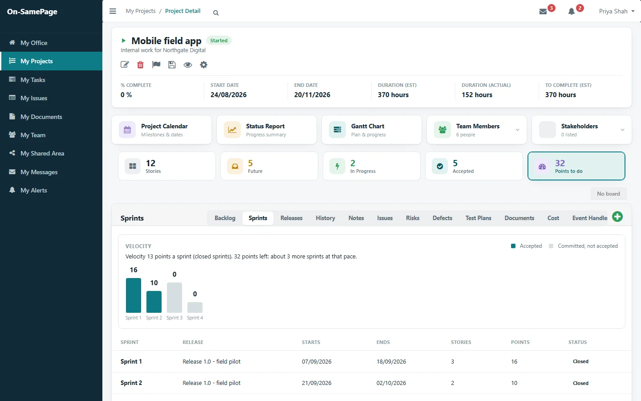
Task: Open the Sprint 1 table row name
Action: point(131,361)
